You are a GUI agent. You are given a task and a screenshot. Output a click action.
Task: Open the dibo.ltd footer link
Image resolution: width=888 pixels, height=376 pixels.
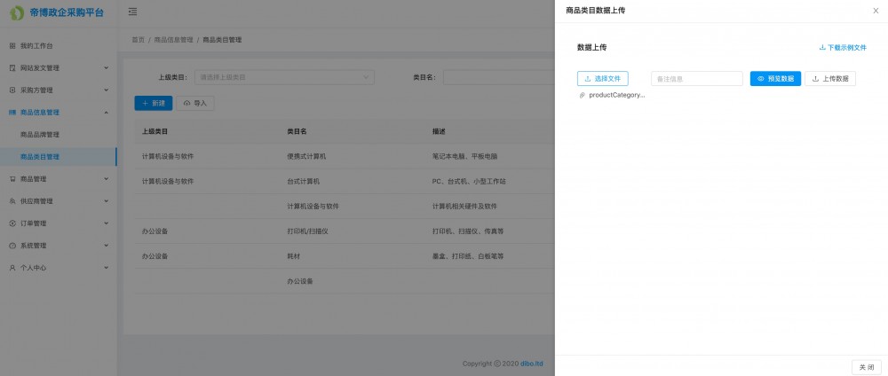532,364
